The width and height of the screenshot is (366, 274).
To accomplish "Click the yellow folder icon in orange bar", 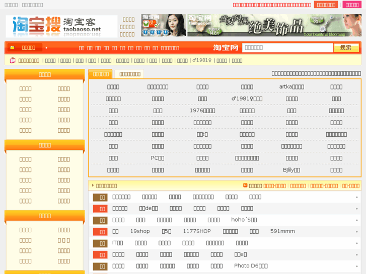I will tap(13, 48).
